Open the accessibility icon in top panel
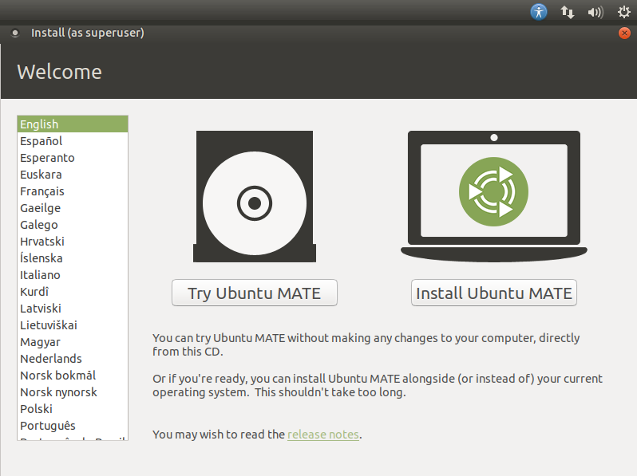The image size is (637, 476). 539,12
